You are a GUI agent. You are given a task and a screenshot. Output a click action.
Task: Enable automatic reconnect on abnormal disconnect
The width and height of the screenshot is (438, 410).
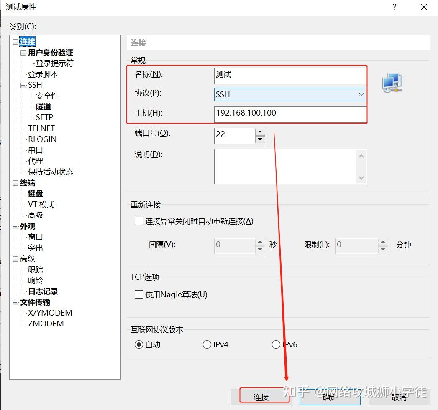(x=138, y=221)
